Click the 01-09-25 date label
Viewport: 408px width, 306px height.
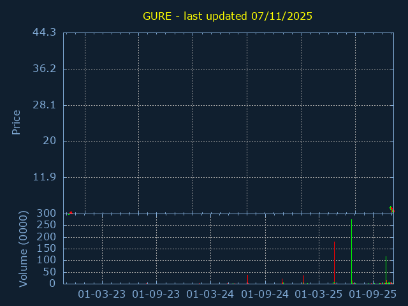click(x=374, y=294)
